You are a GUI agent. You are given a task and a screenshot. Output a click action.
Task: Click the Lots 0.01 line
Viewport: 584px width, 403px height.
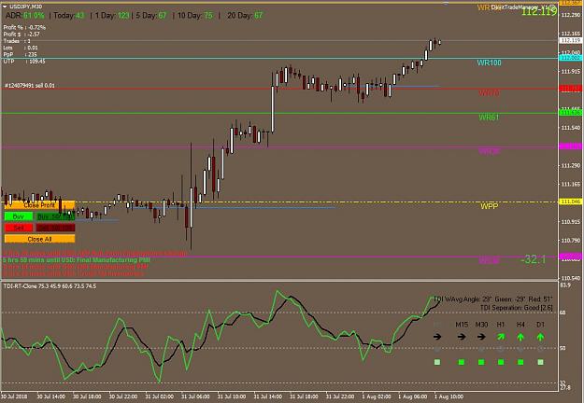click(21, 48)
